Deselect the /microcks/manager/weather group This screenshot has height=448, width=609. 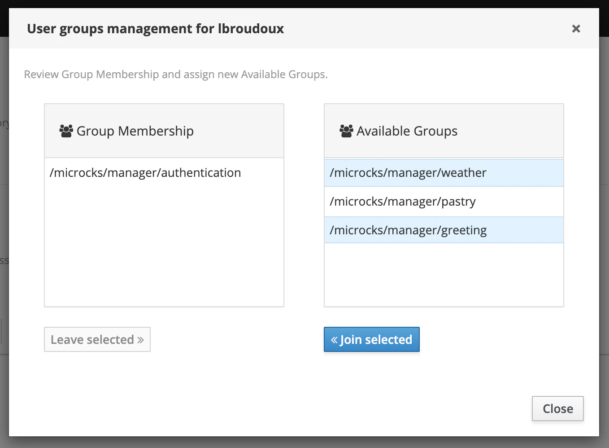click(408, 173)
